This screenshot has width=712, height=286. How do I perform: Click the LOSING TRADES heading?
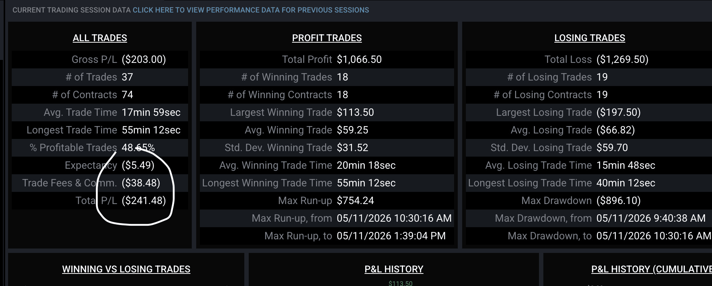pyautogui.click(x=590, y=38)
